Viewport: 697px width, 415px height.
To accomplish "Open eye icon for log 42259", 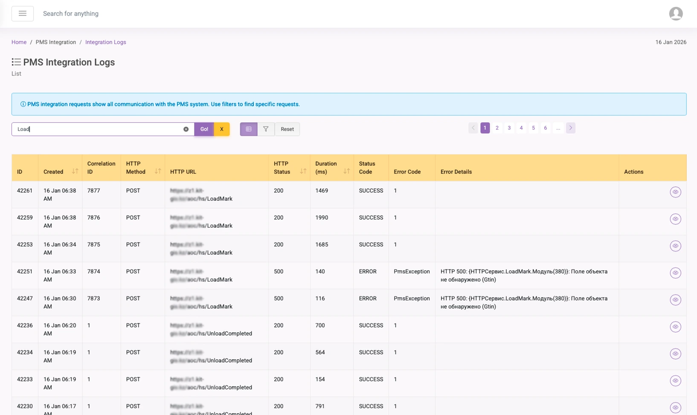I will click(675, 219).
